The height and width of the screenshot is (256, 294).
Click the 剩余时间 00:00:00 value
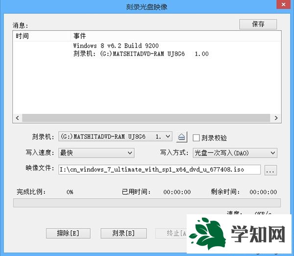(263, 192)
